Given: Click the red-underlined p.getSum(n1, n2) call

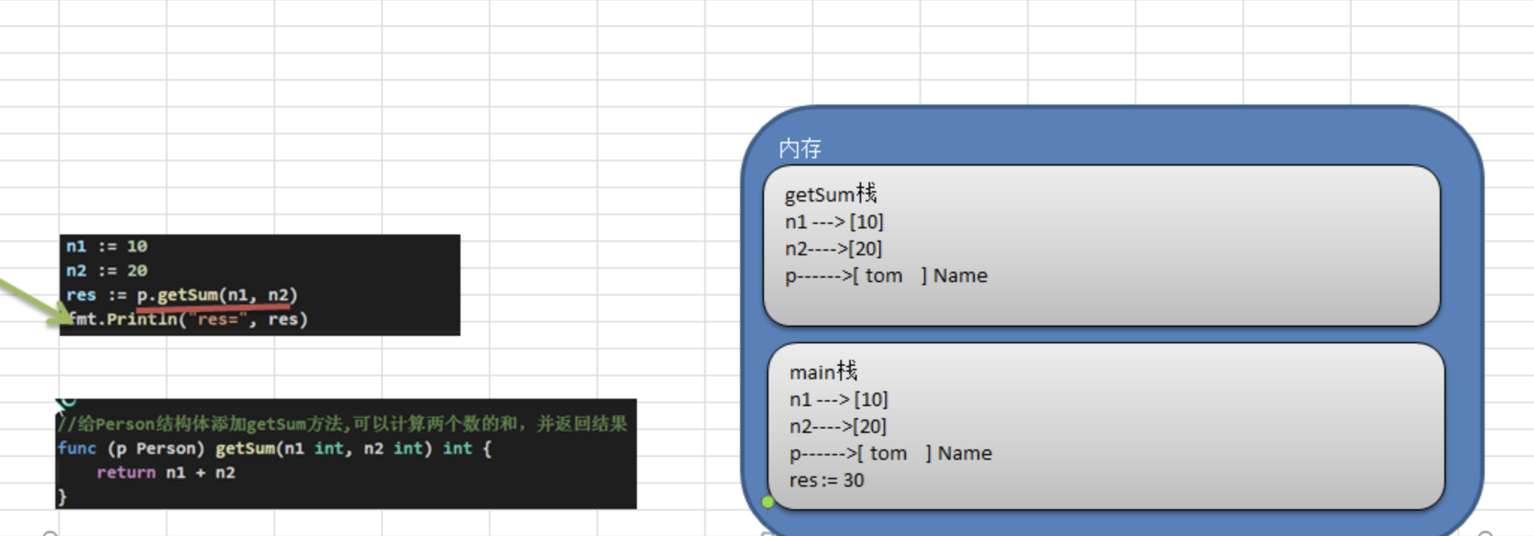Looking at the screenshot, I should (x=217, y=295).
